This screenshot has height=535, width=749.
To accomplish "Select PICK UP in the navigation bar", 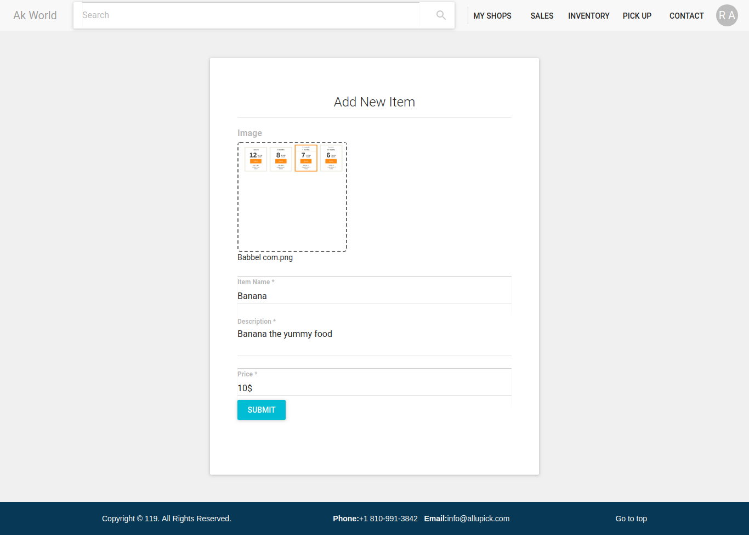I will [x=637, y=16].
